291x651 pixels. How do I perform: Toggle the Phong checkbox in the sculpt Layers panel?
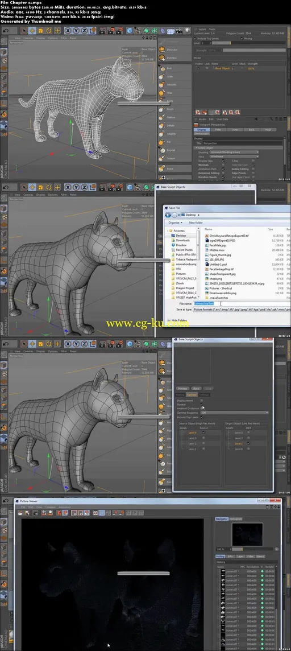click(x=241, y=38)
